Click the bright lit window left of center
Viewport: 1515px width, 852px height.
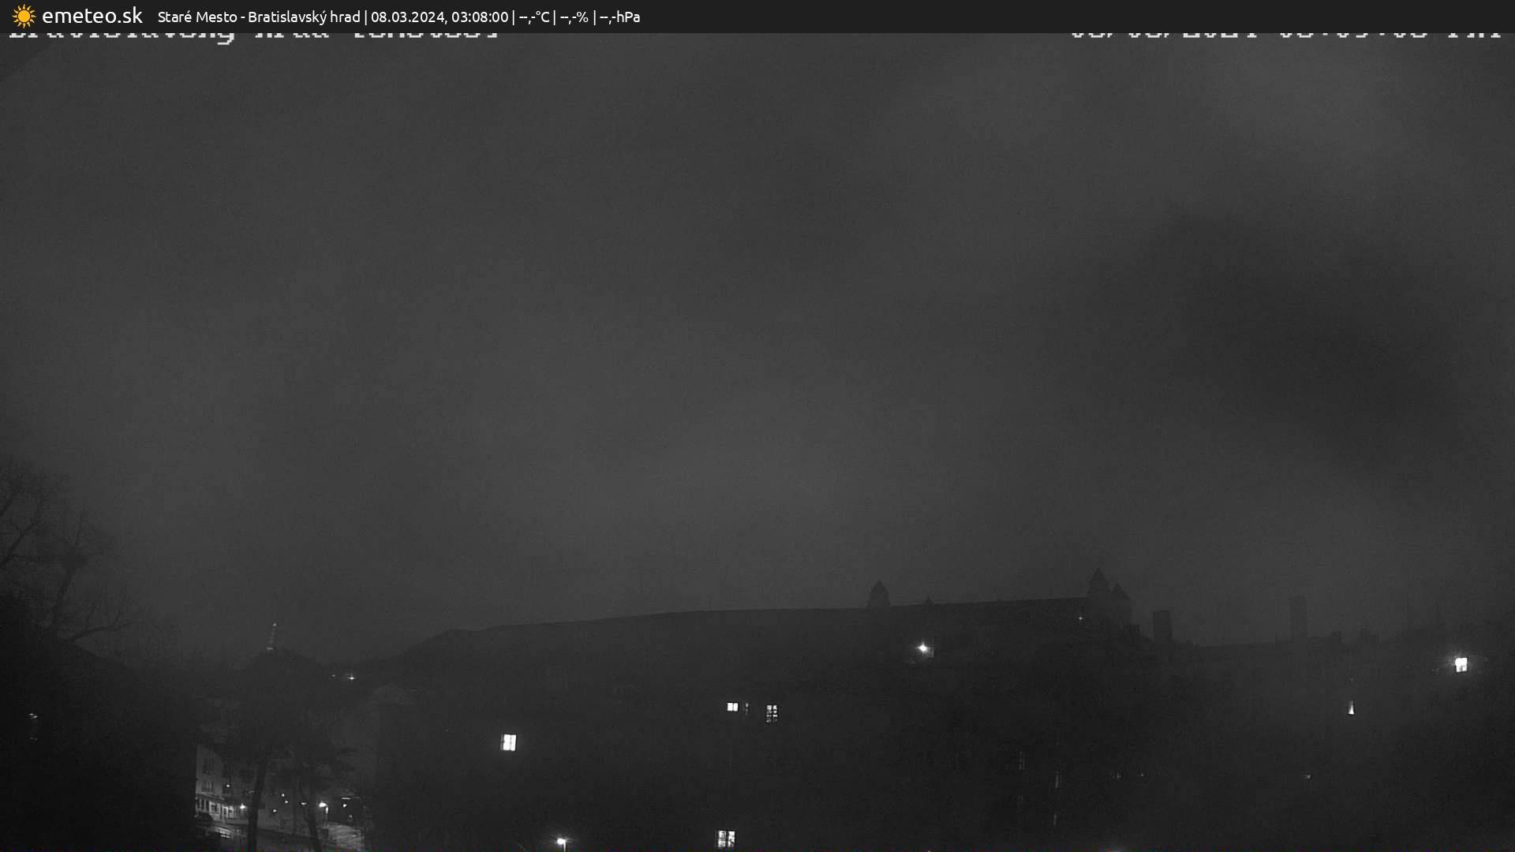click(x=509, y=742)
